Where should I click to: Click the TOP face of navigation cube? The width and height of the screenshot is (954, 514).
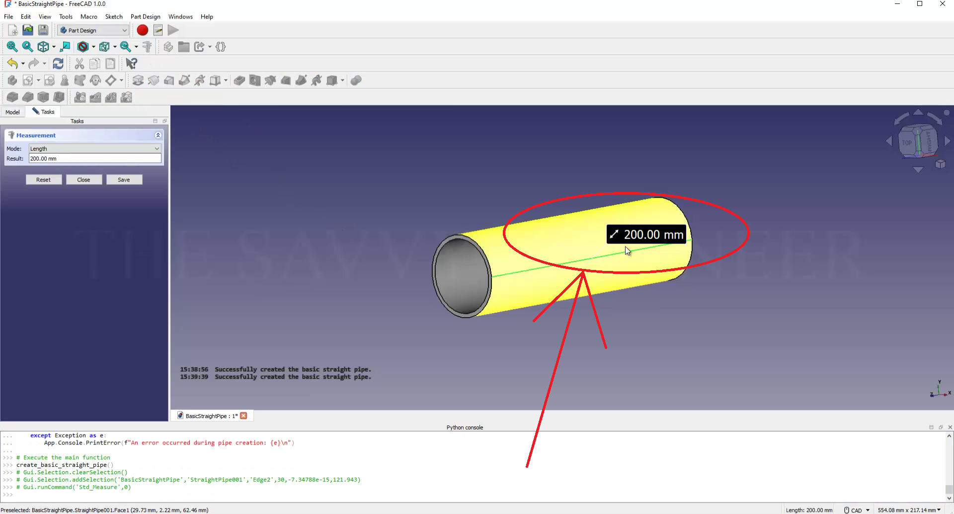907,143
